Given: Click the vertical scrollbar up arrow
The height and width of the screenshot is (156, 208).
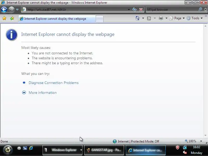Looking at the screenshot, I should (205, 26).
